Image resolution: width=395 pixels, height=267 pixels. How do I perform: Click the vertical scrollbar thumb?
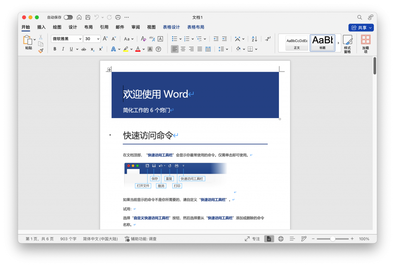pyautogui.click(x=375, y=66)
